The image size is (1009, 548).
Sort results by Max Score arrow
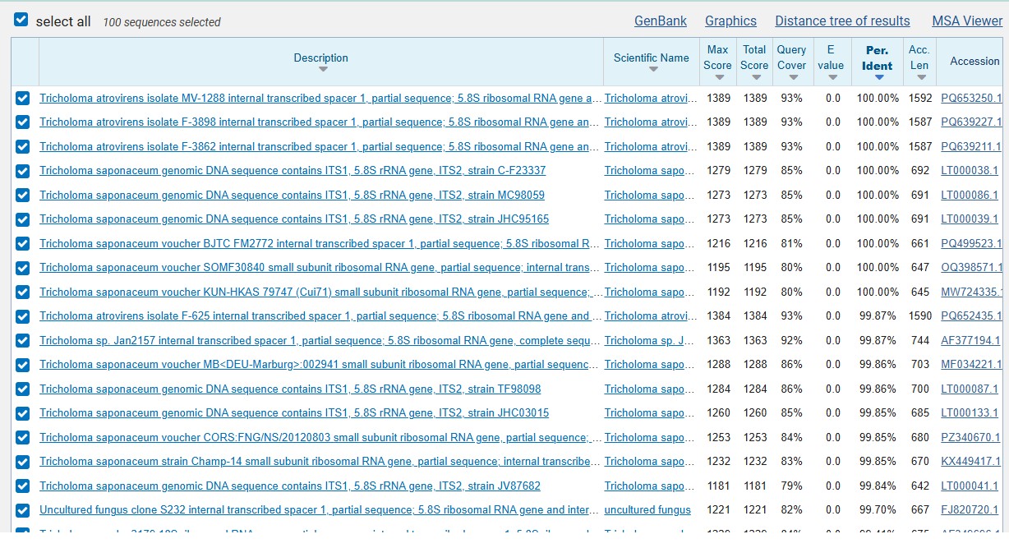point(719,77)
